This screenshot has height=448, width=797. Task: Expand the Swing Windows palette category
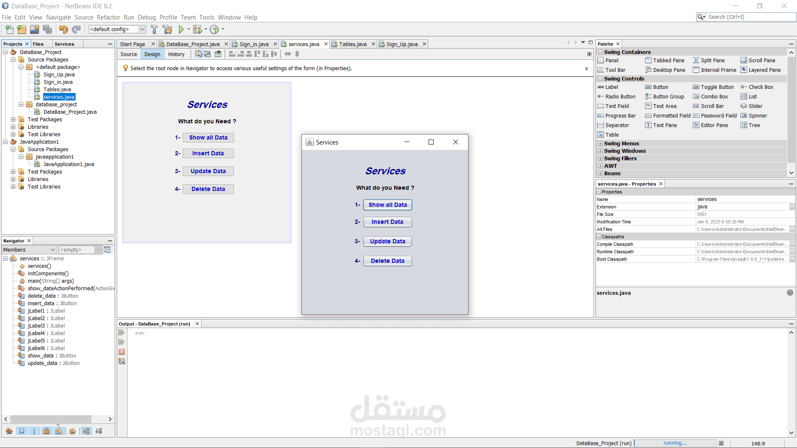click(x=600, y=151)
